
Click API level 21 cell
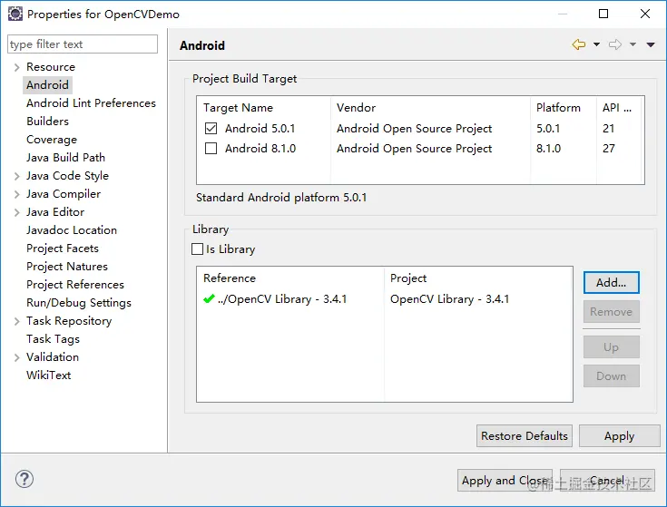(x=609, y=129)
